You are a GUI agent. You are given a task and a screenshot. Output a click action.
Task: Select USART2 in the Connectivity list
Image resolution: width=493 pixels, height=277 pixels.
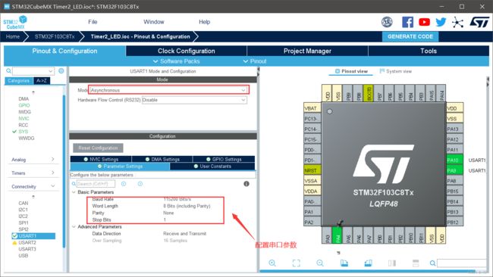[x=27, y=242]
